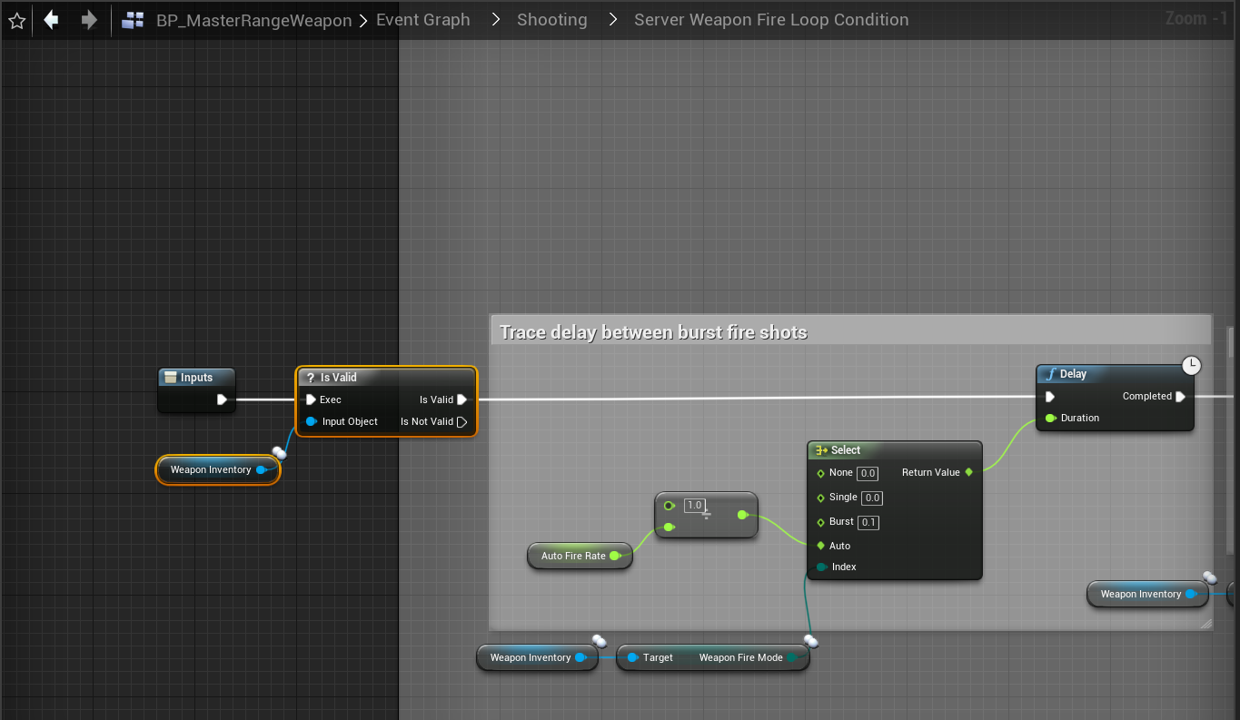The image size is (1240, 720).
Task: Edit the None value field in Select
Action: 868,473
